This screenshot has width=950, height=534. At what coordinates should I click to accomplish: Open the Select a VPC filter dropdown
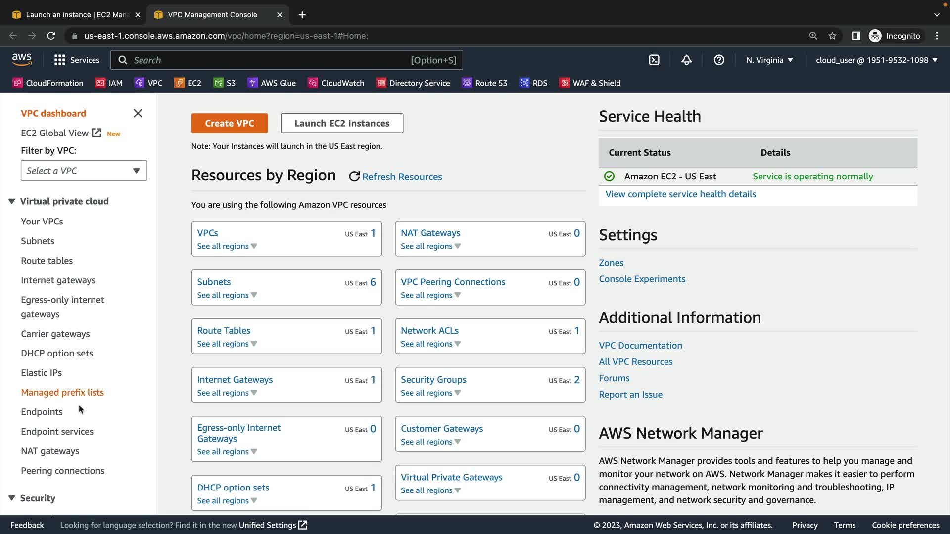[x=84, y=171]
